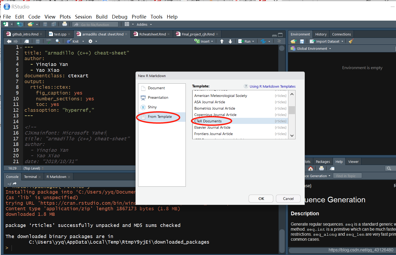Switch to the Packages tab

[x=323, y=162]
